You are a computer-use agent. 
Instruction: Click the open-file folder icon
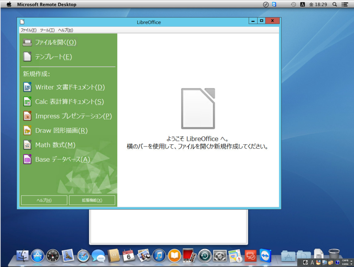click(x=27, y=43)
